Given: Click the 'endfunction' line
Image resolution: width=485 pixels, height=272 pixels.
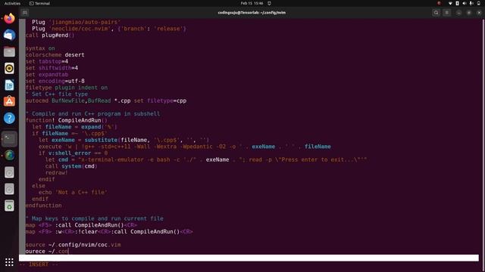Looking at the screenshot, I should tap(43, 206).
